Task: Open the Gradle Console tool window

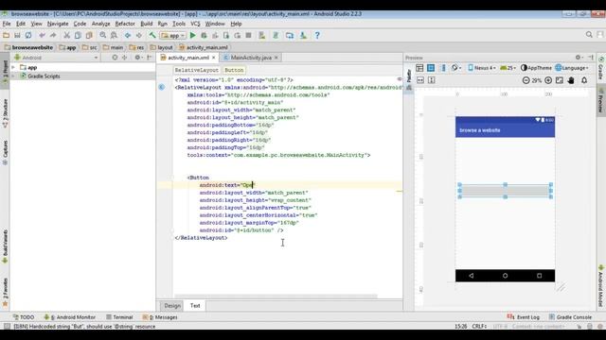Action: [x=570, y=317]
